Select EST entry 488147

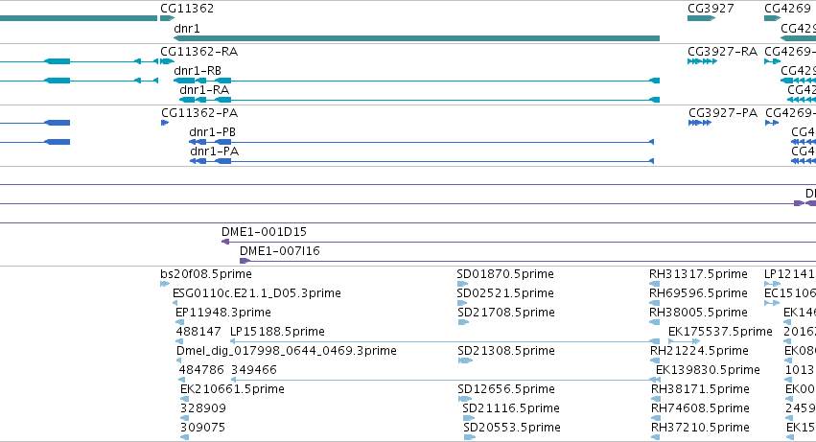click(198, 332)
